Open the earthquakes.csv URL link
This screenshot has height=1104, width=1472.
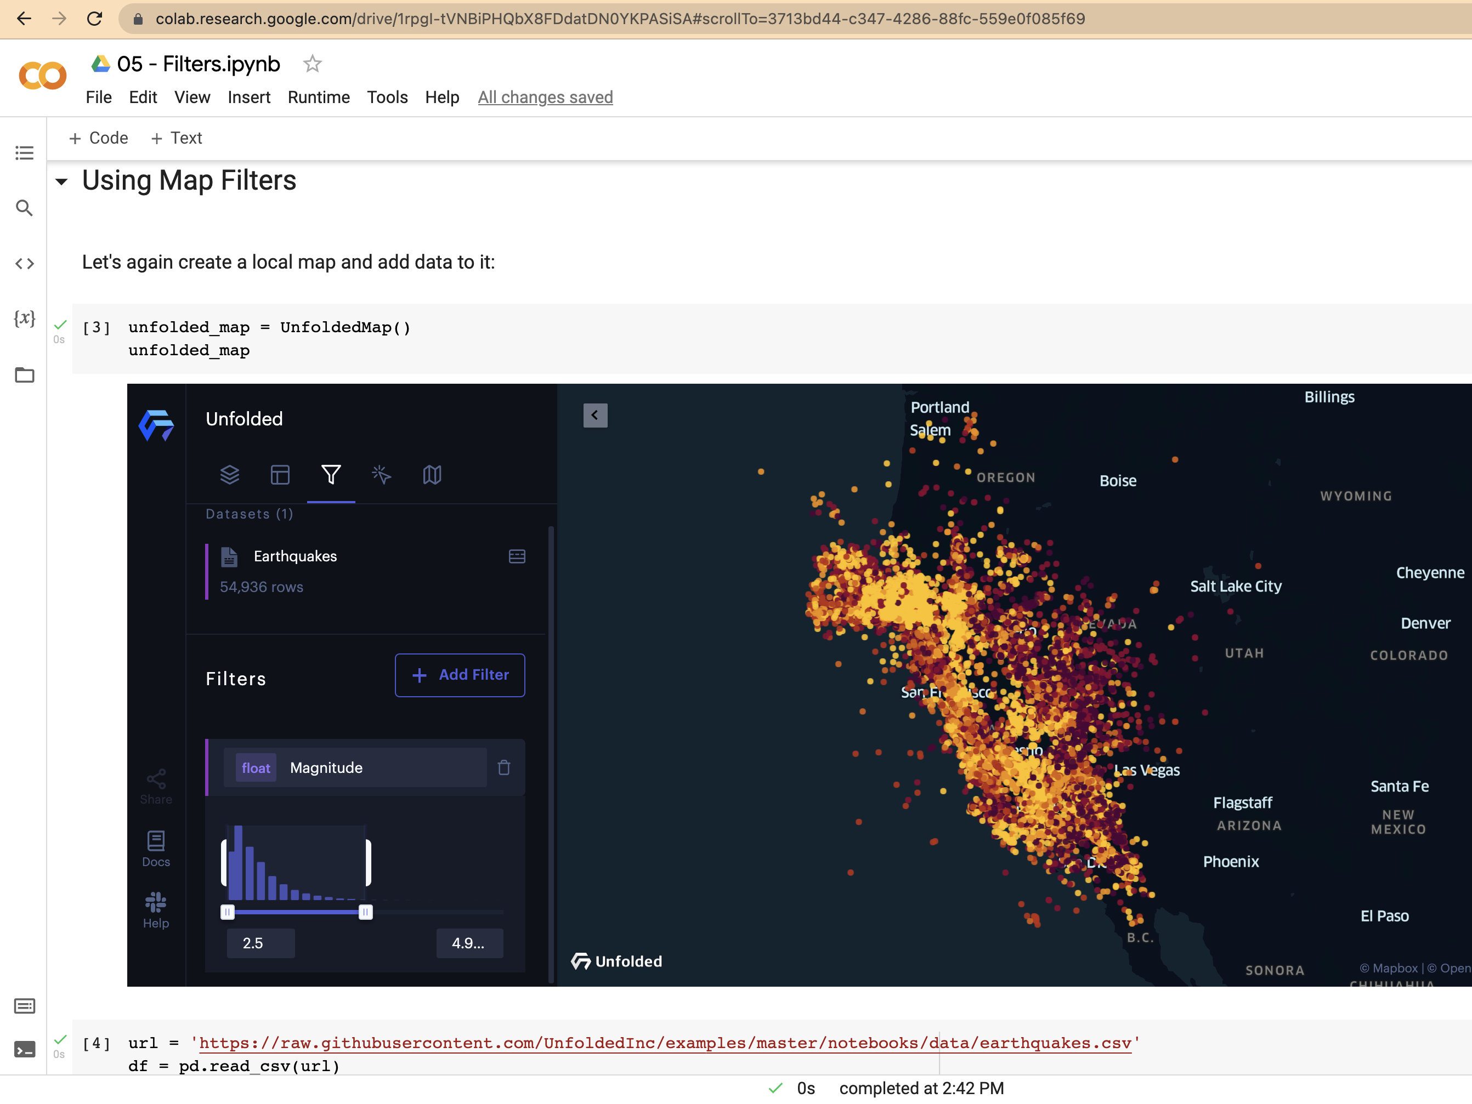point(665,1043)
